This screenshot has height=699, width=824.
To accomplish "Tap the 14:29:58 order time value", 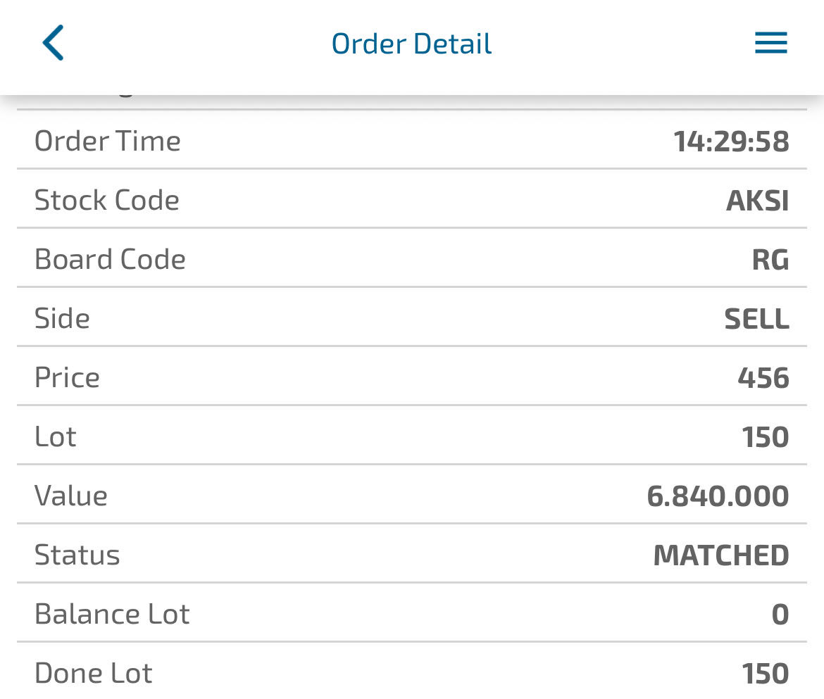I will [x=731, y=142].
